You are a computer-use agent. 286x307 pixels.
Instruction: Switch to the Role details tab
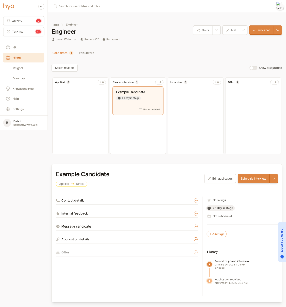[x=86, y=53]
